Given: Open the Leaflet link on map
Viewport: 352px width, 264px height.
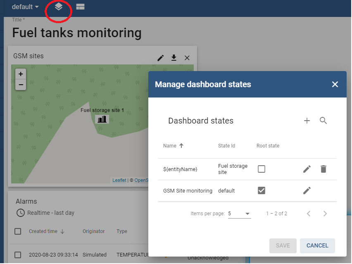Looking at the screenshot, I should click(x=119, y=180).
